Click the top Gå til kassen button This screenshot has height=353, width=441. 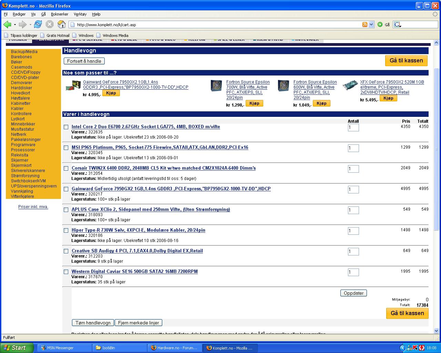[x=406, y=60]
